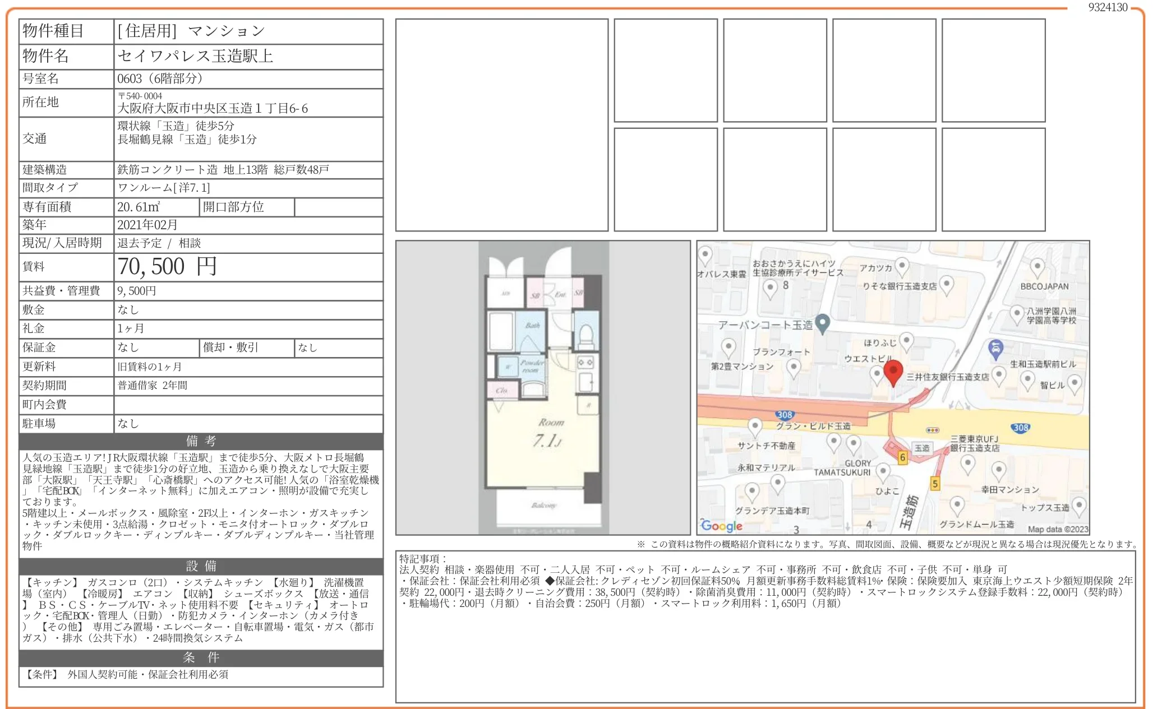The width and height of the screenshot is (1153, 709).
Task: Click the 条件 section header
Action: 201,657
